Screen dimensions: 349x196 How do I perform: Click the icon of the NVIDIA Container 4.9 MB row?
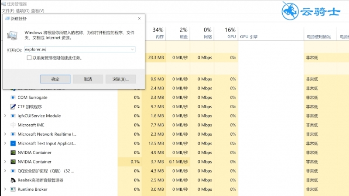[x=13, y=153]
